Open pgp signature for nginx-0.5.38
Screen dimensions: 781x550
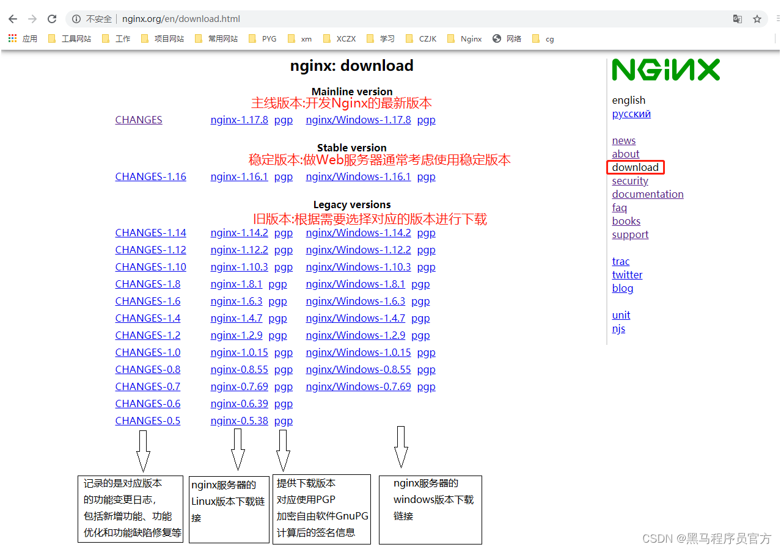(x=284, y=421)
